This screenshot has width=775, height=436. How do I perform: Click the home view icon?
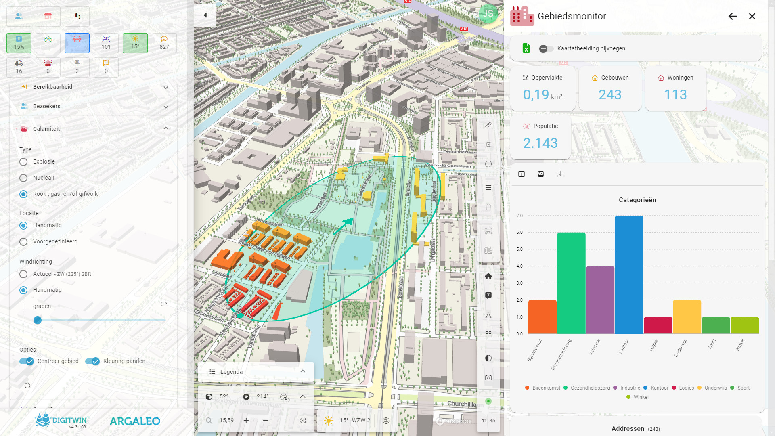(488, 276)
